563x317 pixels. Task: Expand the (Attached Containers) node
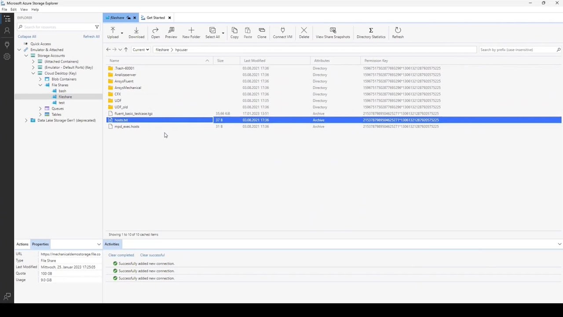[33, 62]
